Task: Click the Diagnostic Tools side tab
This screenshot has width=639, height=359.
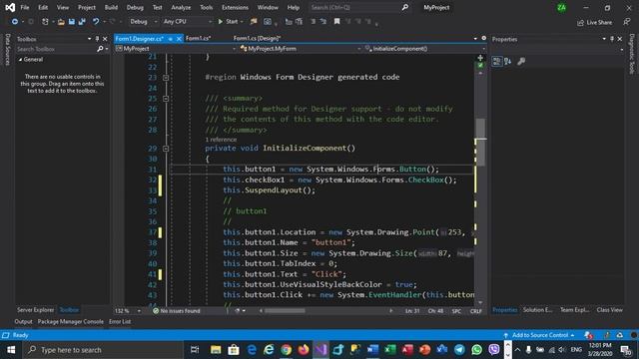Action: (x=632, y=54)
